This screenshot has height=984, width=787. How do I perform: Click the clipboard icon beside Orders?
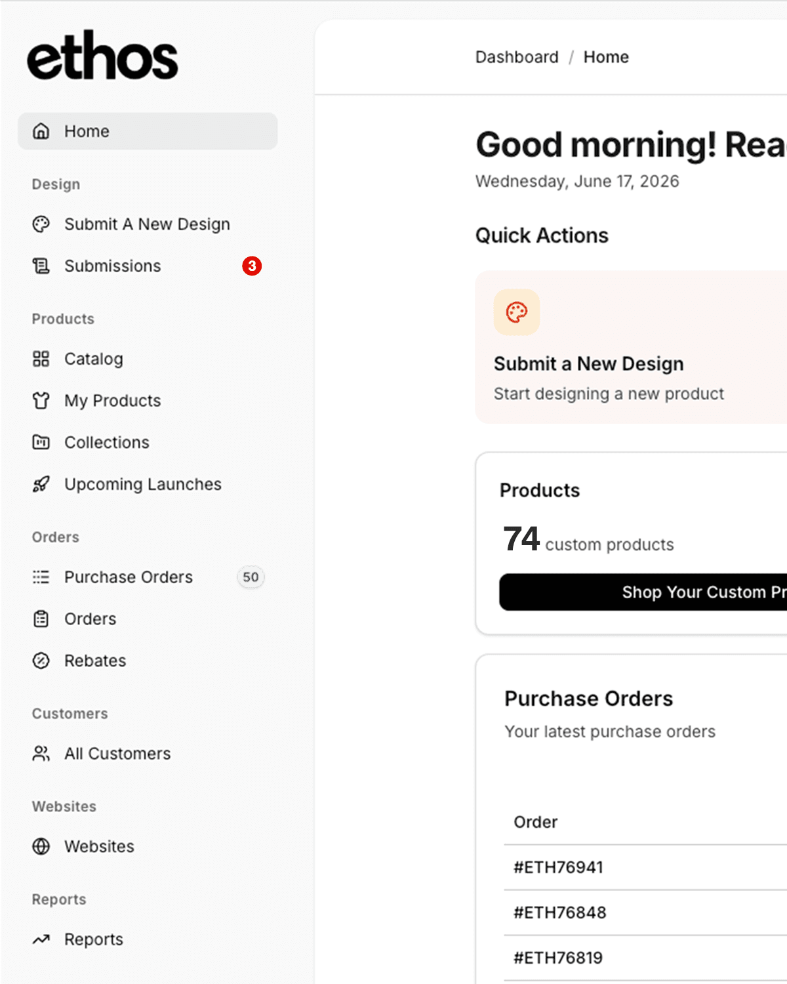[41, 619]
